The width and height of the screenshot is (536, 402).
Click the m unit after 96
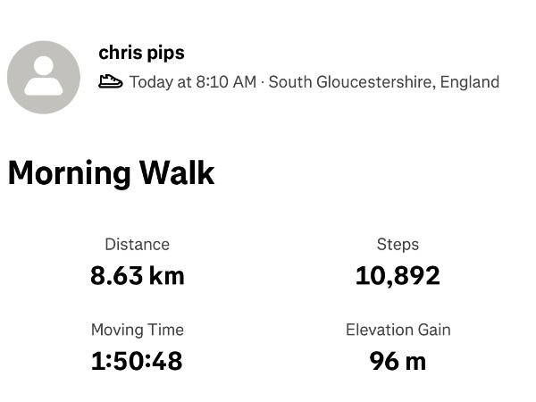(x=415, y=361)
